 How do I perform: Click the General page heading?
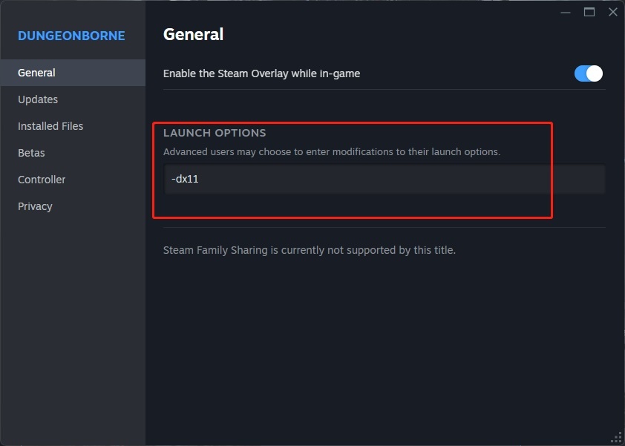[x=193, y=34]
